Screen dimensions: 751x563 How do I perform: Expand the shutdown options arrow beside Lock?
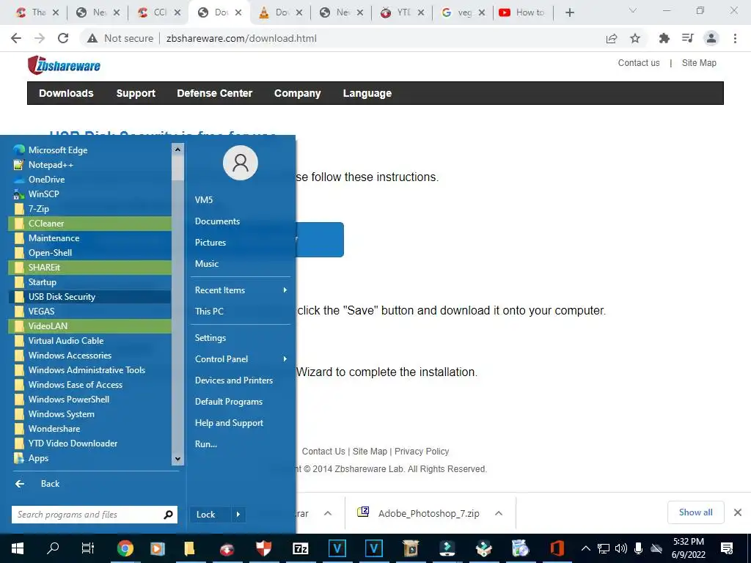pyautogui.click(x=238, y=515)
